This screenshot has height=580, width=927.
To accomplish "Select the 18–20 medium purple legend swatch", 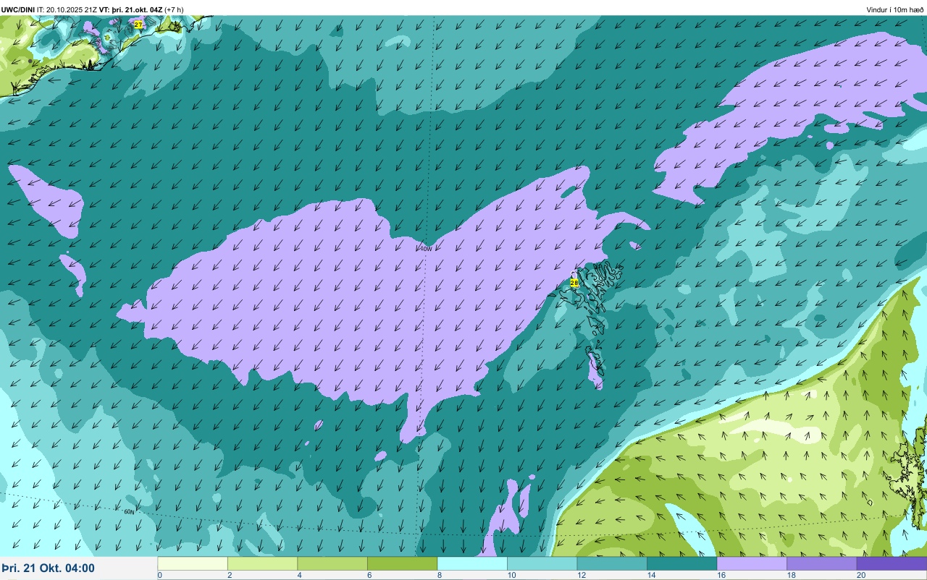I will click(x=821, y=563).
